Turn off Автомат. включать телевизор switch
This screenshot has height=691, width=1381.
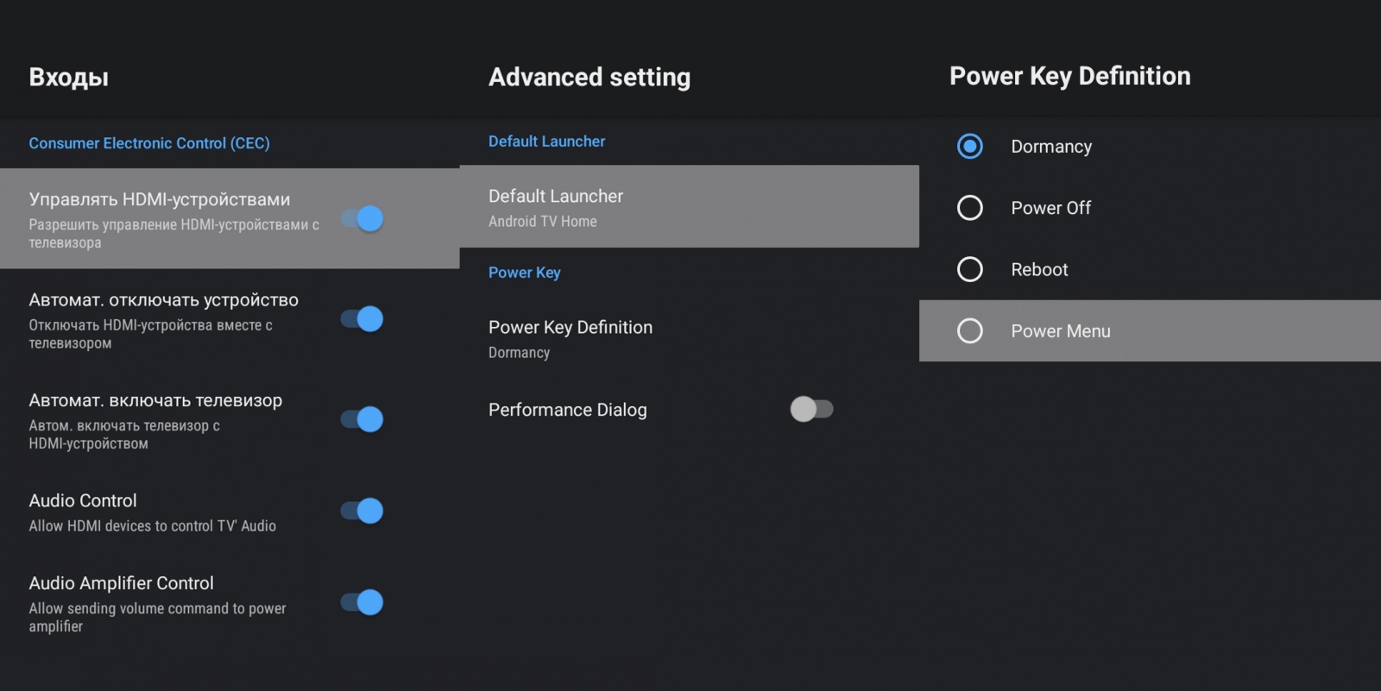363,419
